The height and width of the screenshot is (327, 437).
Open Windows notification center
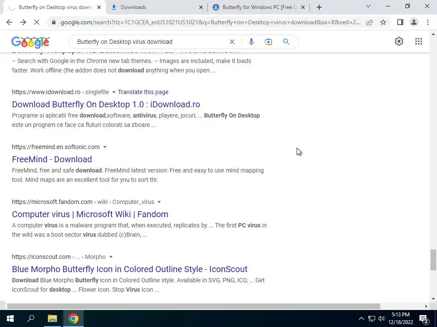click(x=423, y=318)
